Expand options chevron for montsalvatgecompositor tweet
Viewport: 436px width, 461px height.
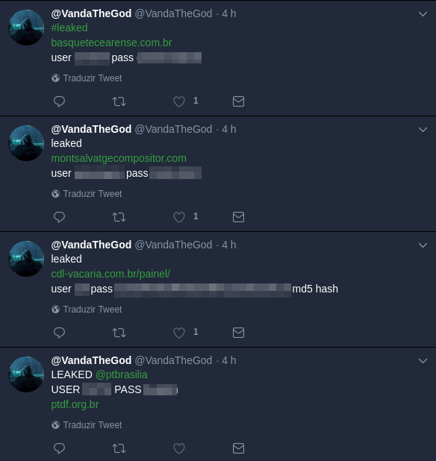pyautogui.click(x=423, y=129)
